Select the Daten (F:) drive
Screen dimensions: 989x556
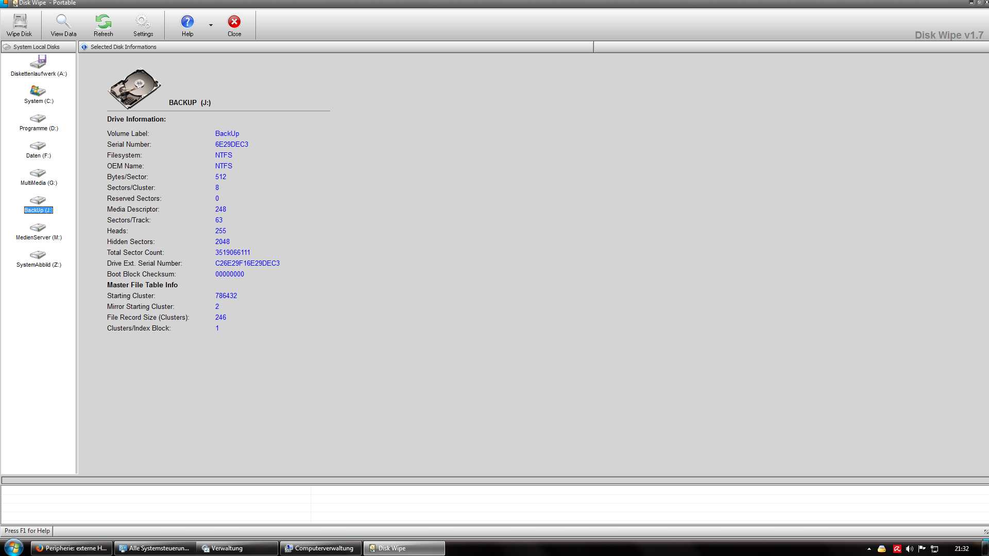39,149
